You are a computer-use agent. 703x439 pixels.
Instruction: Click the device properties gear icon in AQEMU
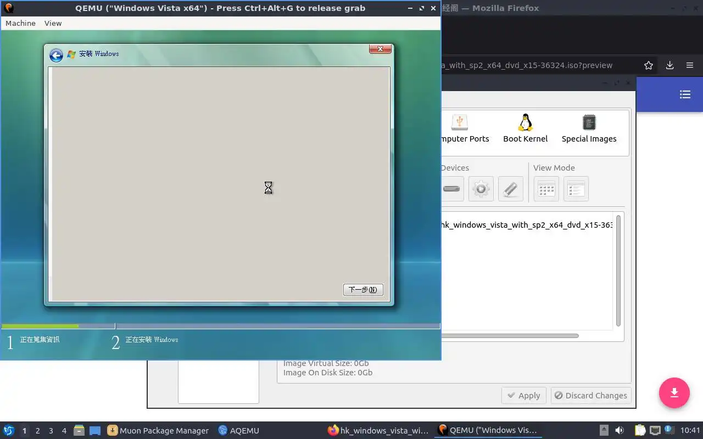point(481,189)
